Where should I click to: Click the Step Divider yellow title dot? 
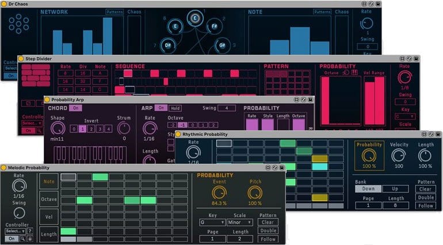pyautogui.click(x=21, y=59)
